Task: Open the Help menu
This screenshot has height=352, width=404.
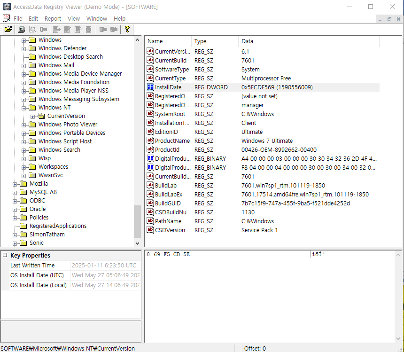Action: coord(119,18)
